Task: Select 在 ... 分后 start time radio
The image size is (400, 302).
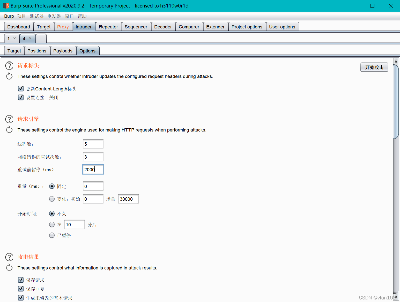Action: click(52, 224)
